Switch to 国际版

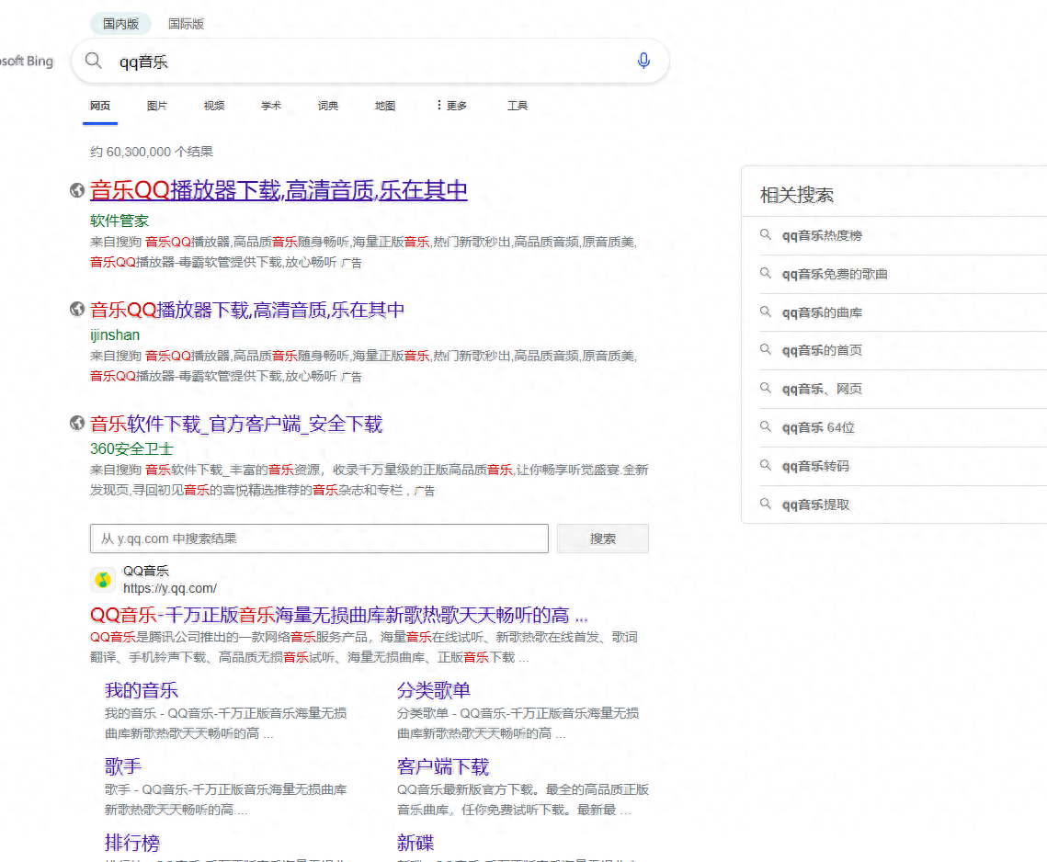coord(186,23)
